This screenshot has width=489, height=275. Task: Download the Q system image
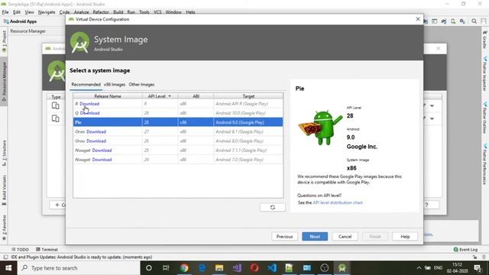tap(90, 113)
